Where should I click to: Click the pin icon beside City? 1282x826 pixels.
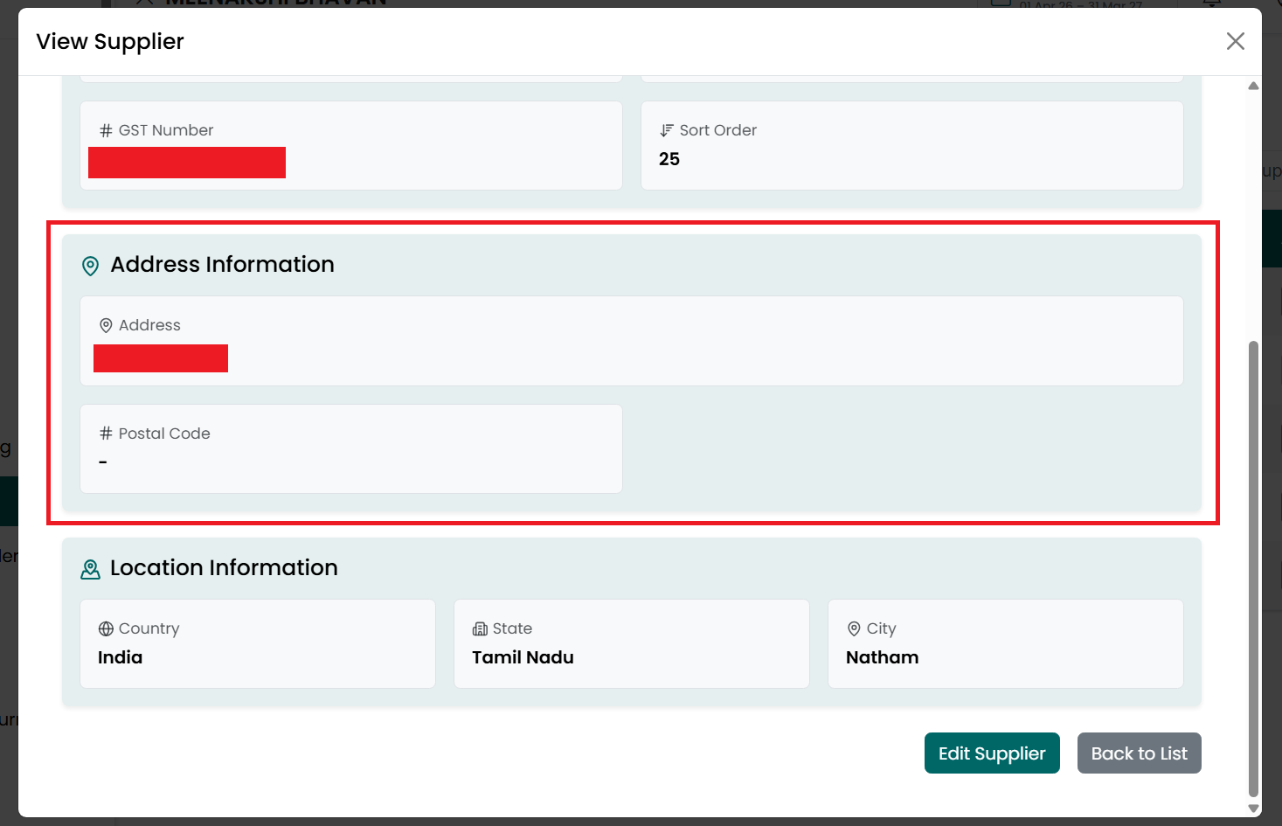(x=854, y=628)
